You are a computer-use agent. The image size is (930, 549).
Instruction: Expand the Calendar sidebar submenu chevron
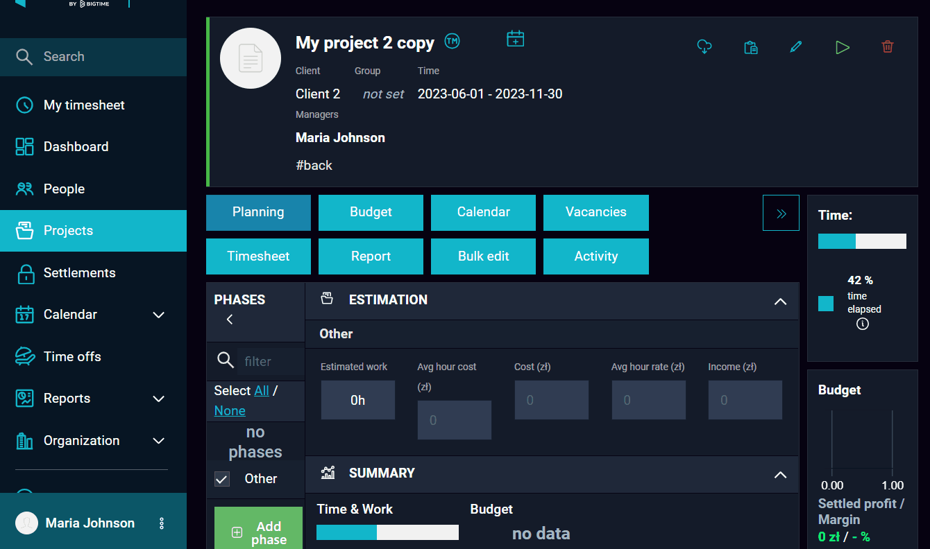159,315
